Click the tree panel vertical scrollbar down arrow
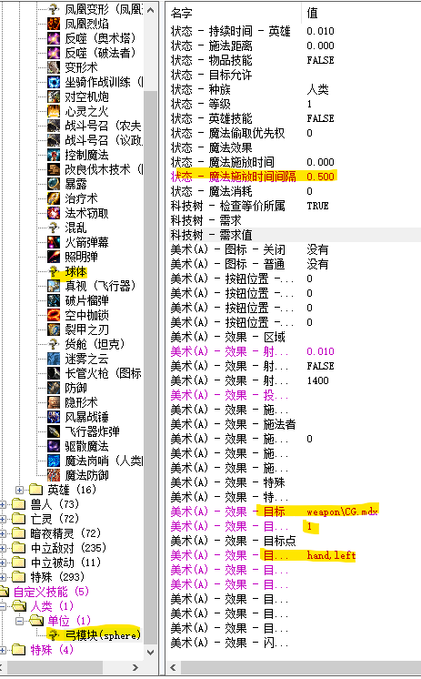Screen dimensions: 421x679 click(150, 652)
